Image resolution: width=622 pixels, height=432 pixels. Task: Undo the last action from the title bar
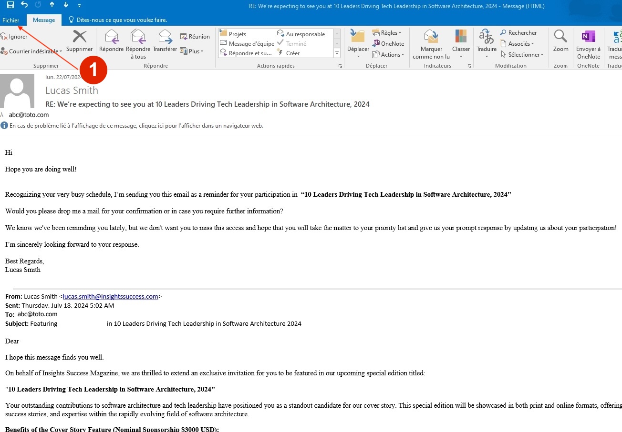click(24, 5)
